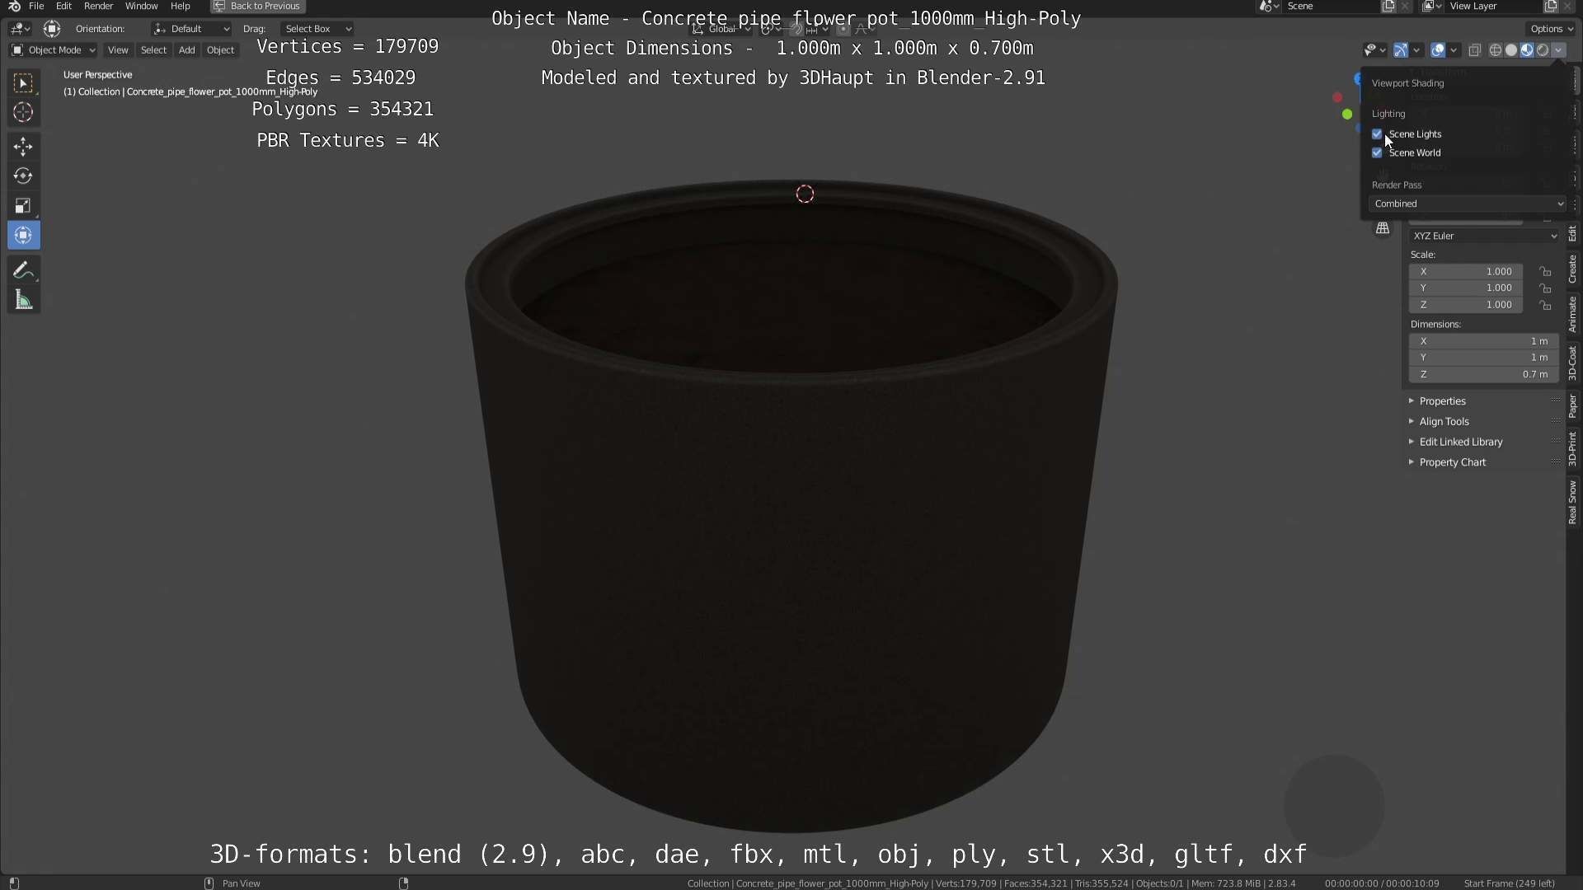Toggle viewport gizmos display
The height and width of the screenshot is (890, 1583).
click(x=1401, y=50)
